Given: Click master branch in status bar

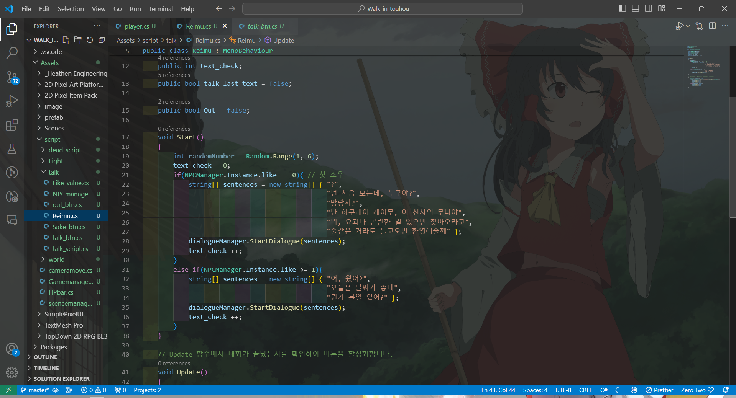Looking at the screenshot, I should coord(34,390).
